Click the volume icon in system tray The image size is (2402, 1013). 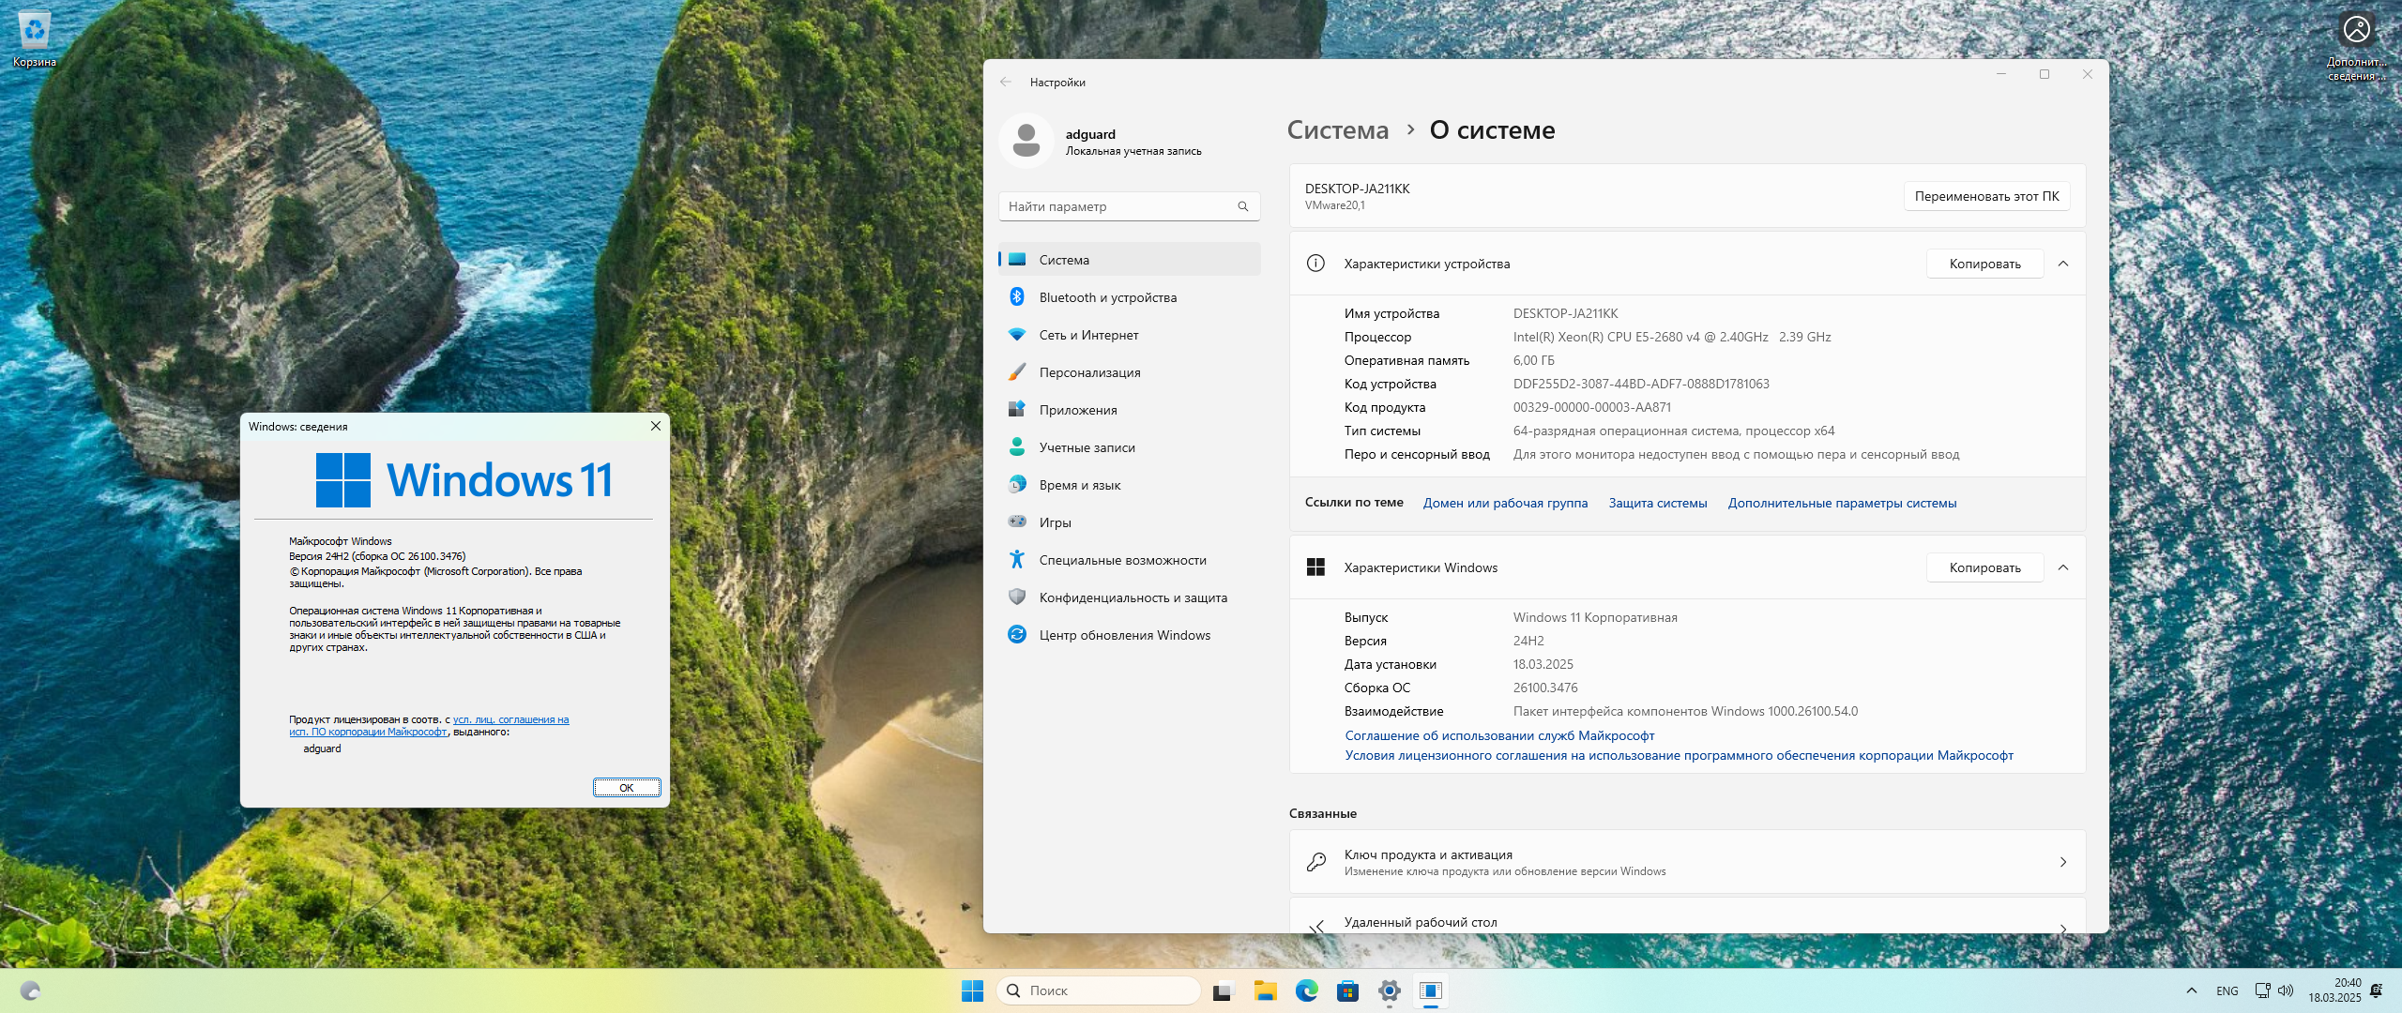tap(2286, 990)
